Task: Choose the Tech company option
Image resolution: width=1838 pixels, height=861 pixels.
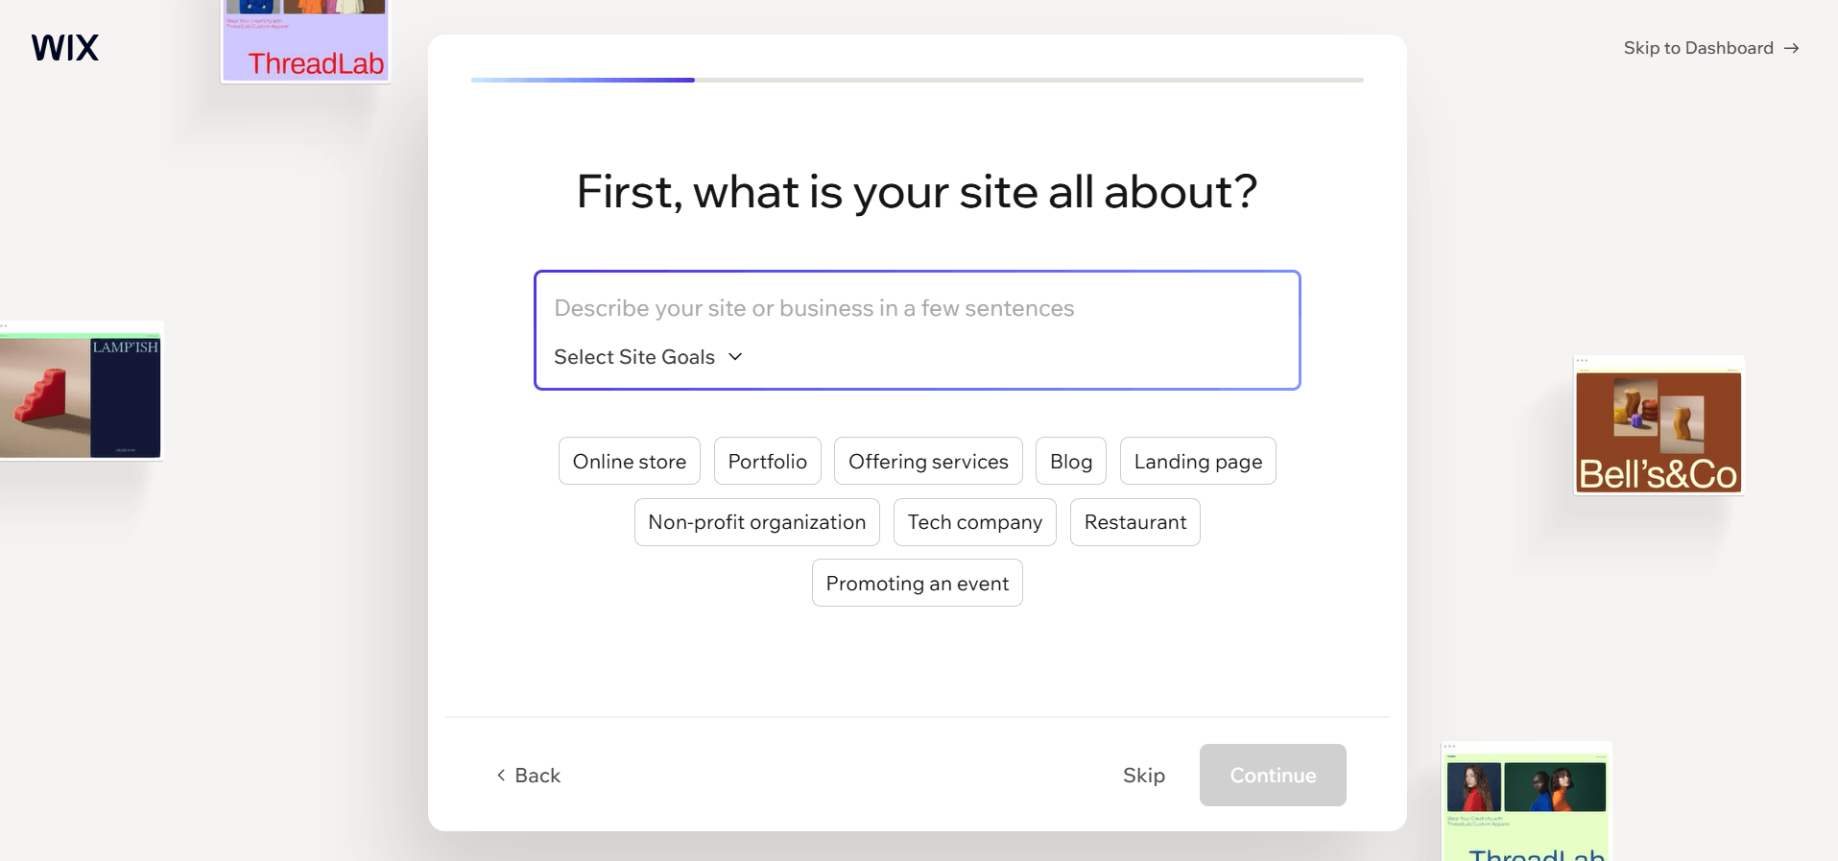Action: click(974, 521)
